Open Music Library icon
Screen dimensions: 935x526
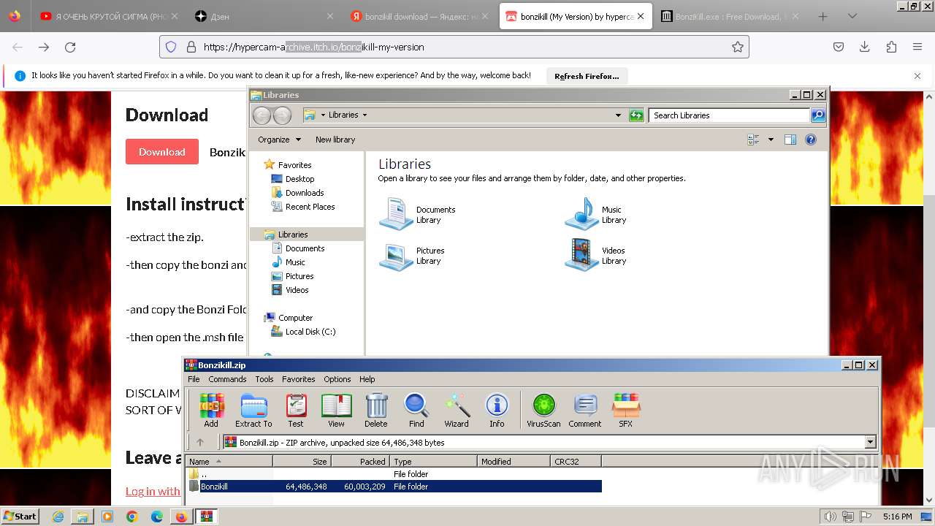596,215
